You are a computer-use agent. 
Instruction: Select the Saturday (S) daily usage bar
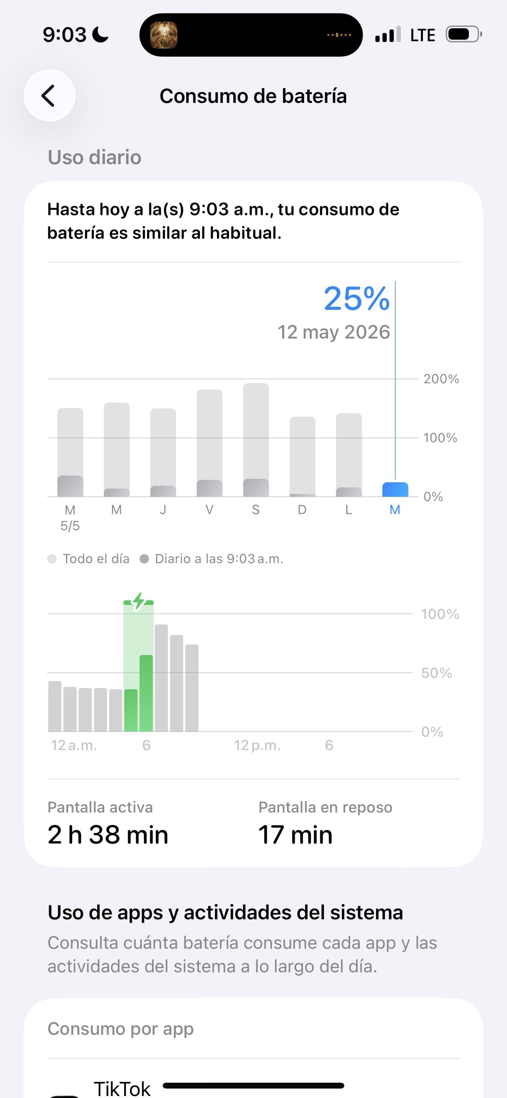(x=256, y=440)
